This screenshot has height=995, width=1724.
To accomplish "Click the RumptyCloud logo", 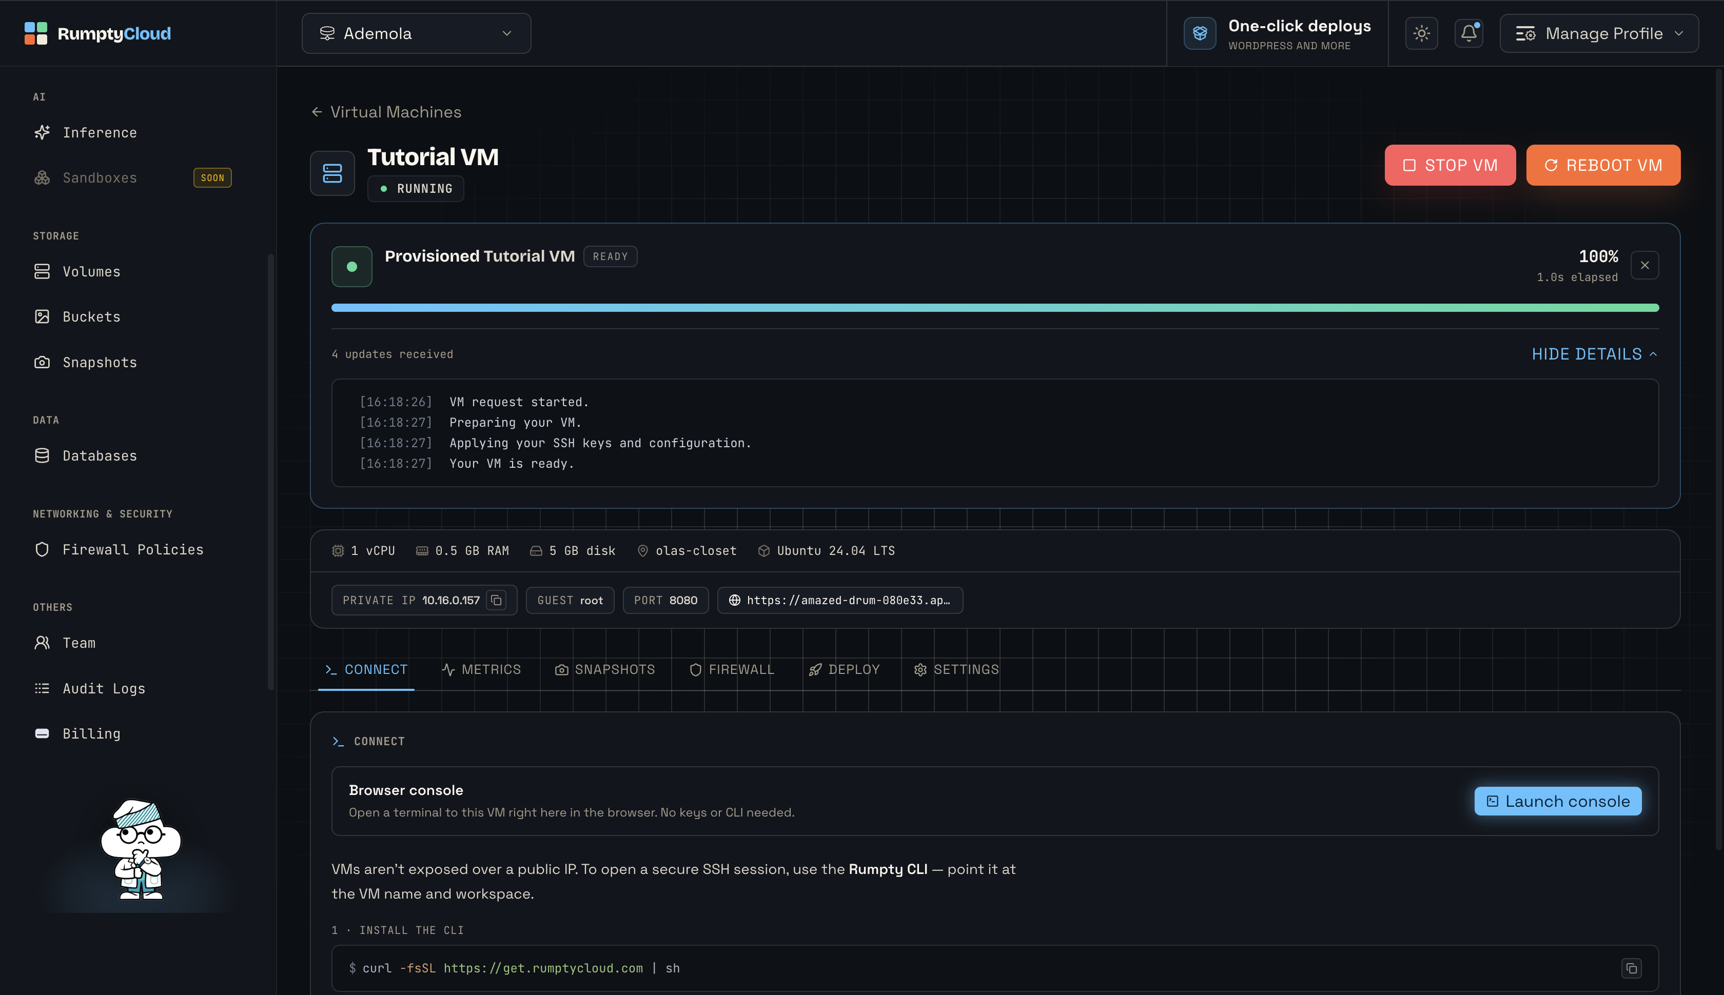I will point(98,33).
